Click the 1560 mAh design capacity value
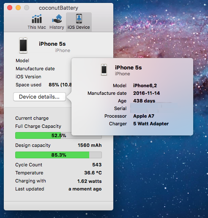 [x=90, y=145]
